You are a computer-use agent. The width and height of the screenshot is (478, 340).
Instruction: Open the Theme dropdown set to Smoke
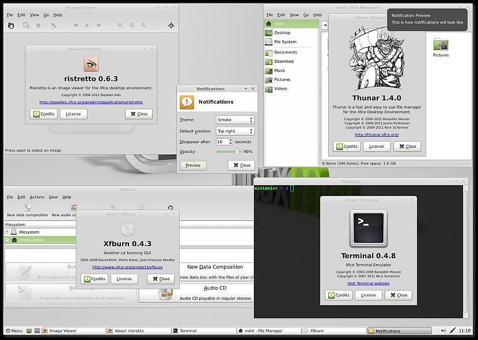235,120
